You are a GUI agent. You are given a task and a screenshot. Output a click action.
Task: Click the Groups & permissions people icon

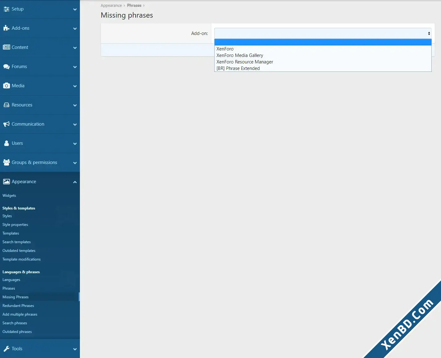coord(6,162)
